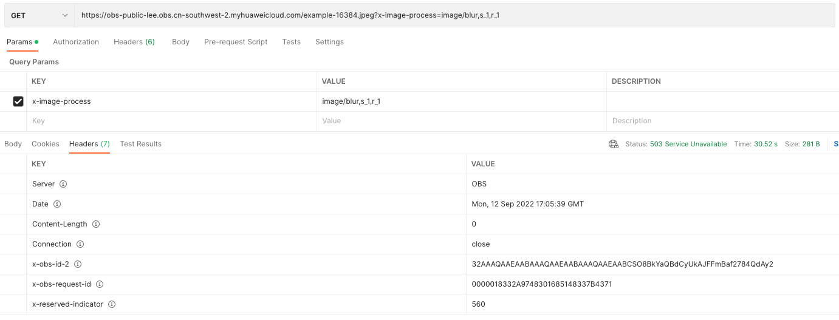Click the info icon next to x-obs-id-2

78,264
